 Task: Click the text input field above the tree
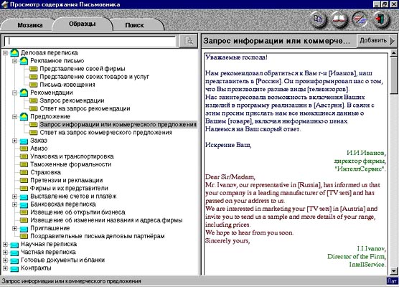(90, 41)
